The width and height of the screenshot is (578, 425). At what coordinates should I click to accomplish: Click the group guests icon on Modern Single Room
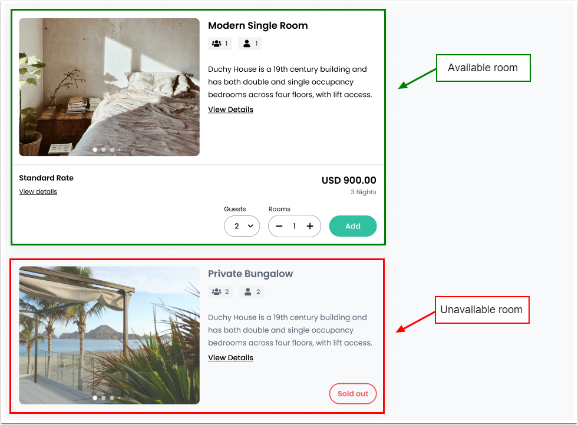217,44
